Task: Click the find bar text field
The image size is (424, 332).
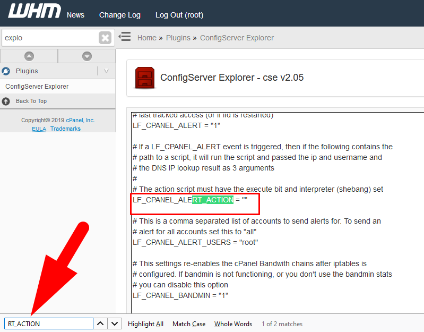Action: tap(49, 324)
